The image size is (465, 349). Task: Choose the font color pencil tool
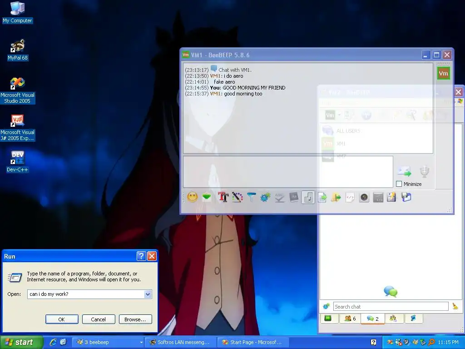(x=237, y=197)
